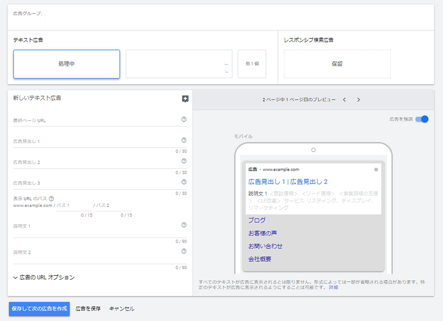Screen dimensions: 443x321
Task: Click www.example.com in the ad preview
Action: point(281,170)
